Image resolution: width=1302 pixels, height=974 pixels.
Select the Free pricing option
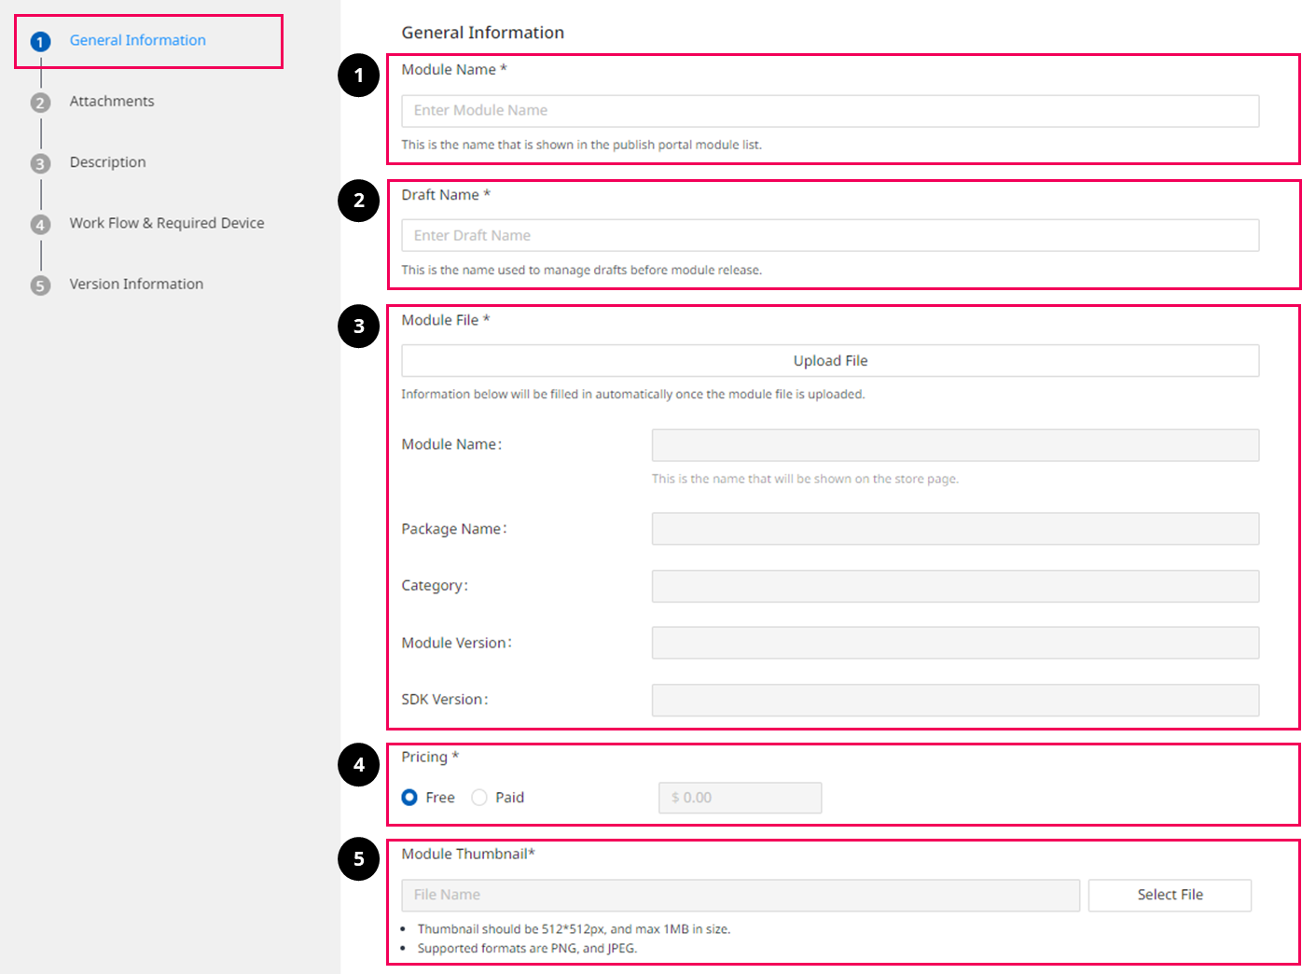point(409,798)
